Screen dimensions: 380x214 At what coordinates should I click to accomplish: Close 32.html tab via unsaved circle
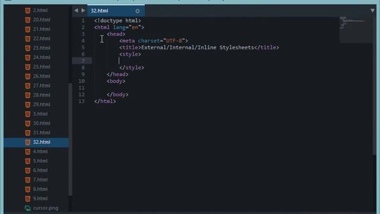(x=137, y=11)
